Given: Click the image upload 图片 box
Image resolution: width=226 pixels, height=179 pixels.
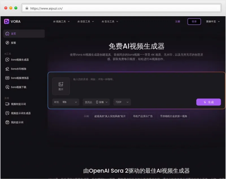Looking at the screenshot, I should click(61, 86).
